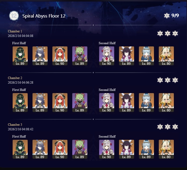Click blonde Lv. 80 character in Chamber 1
Viewport: 187px width, 170px height.
[166, 56]
